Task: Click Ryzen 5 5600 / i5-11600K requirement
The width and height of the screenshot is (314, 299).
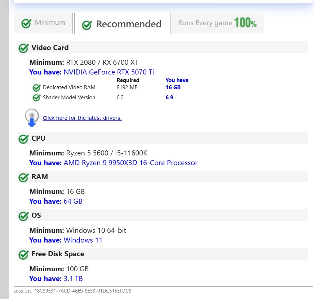Action: coord(107,153)
